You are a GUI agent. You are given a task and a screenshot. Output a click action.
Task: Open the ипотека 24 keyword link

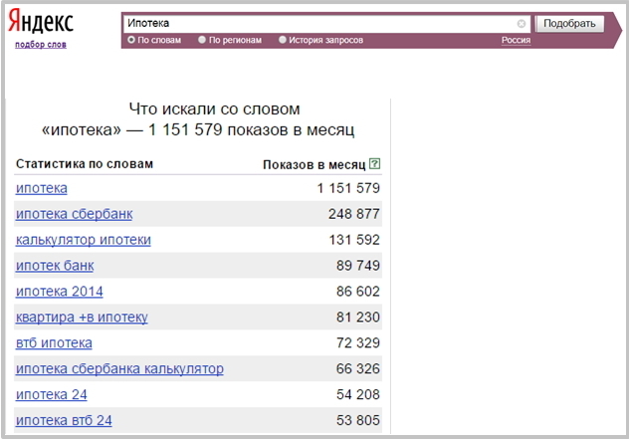[x=52, y=394]
